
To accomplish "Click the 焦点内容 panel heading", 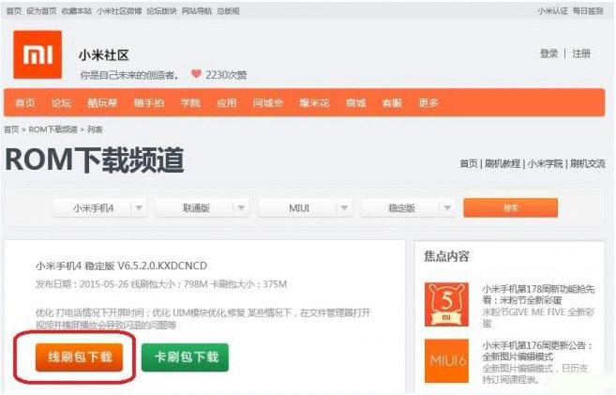I will click(x=447, y=257).
